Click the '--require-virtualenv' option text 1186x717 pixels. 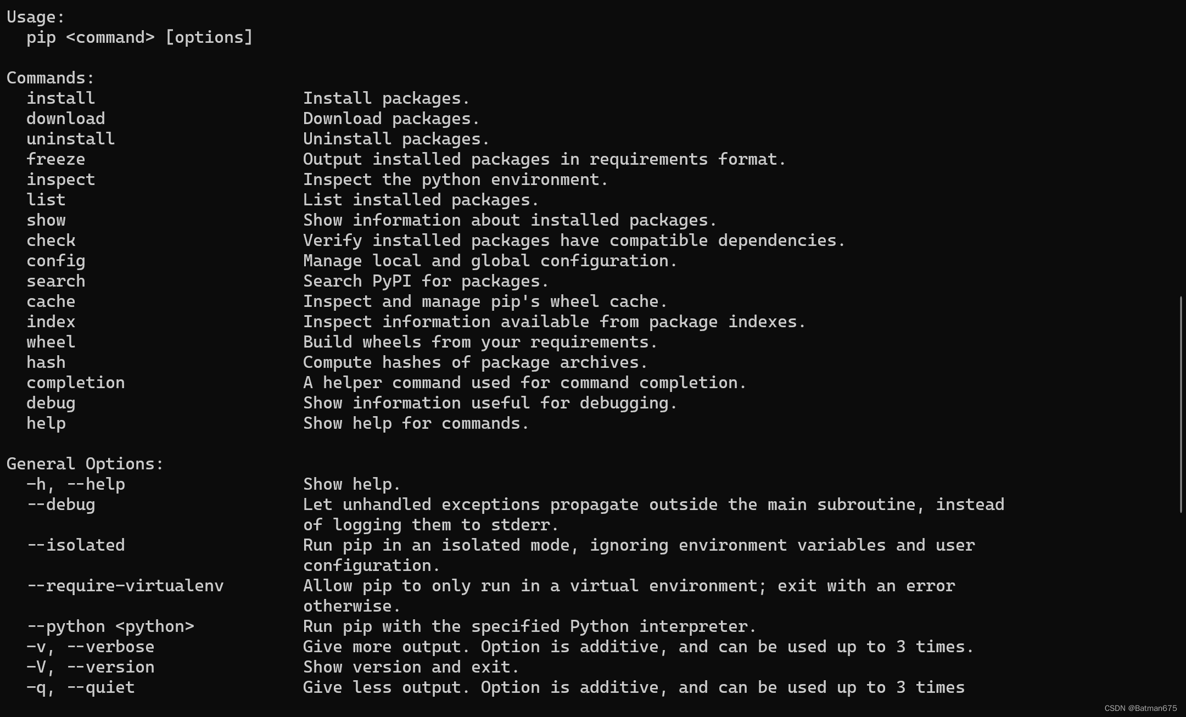[125, 586]
